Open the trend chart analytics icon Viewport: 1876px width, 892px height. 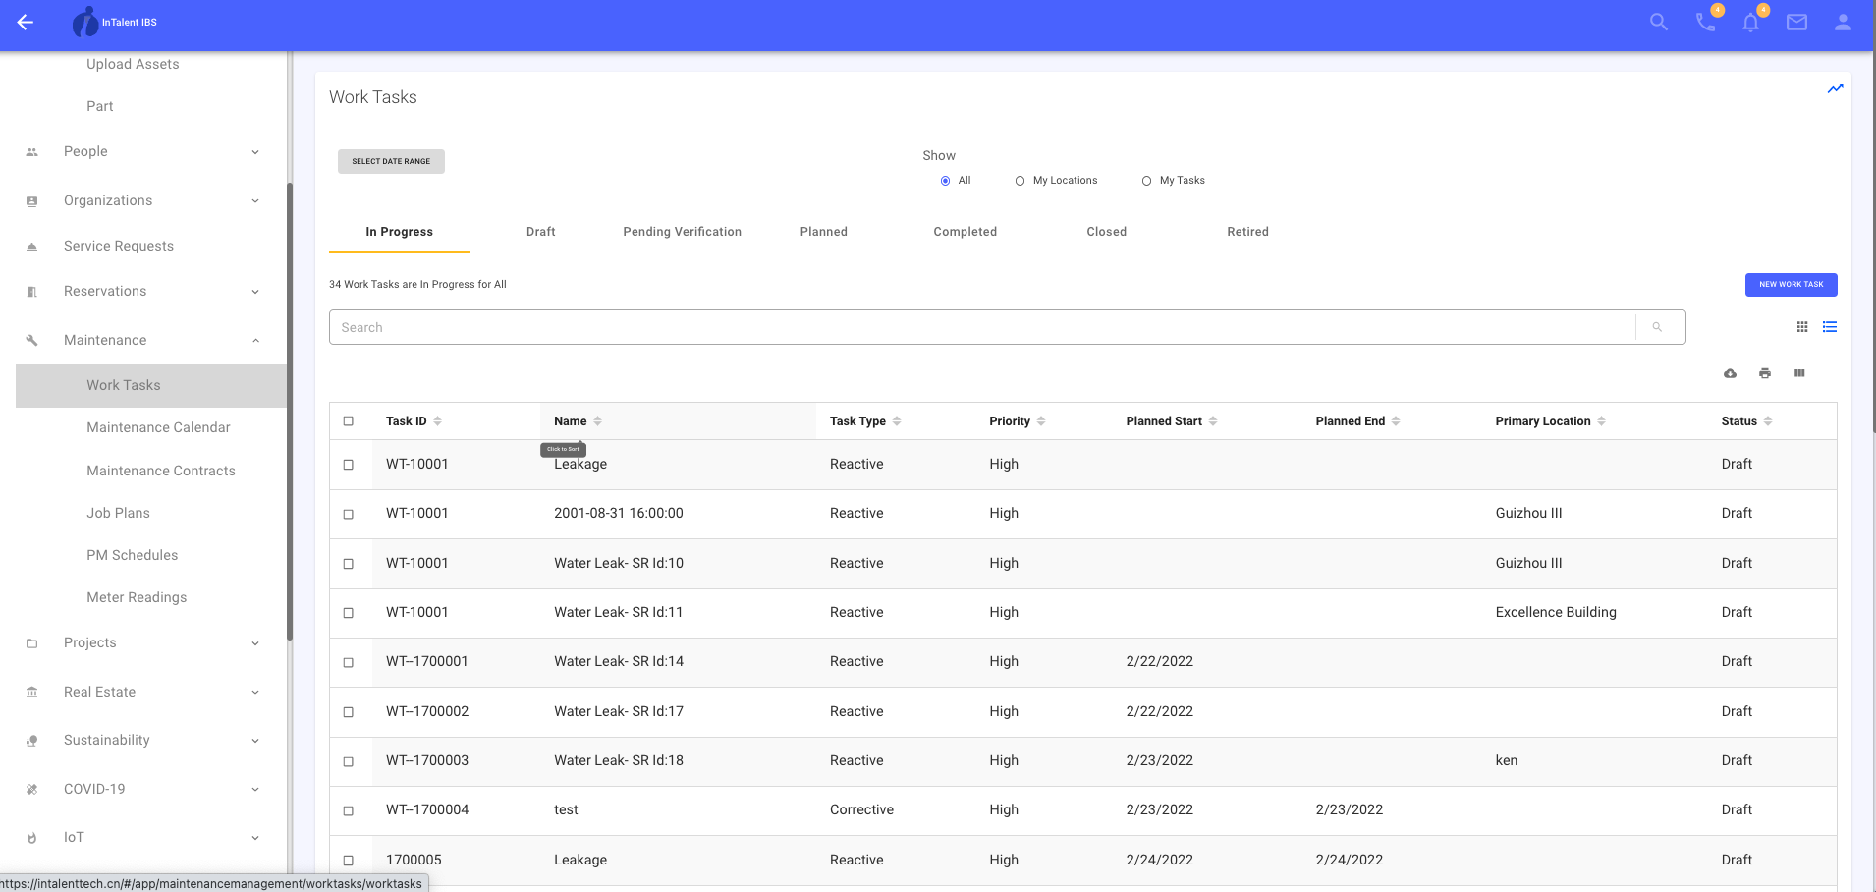tap(1835, 88)
